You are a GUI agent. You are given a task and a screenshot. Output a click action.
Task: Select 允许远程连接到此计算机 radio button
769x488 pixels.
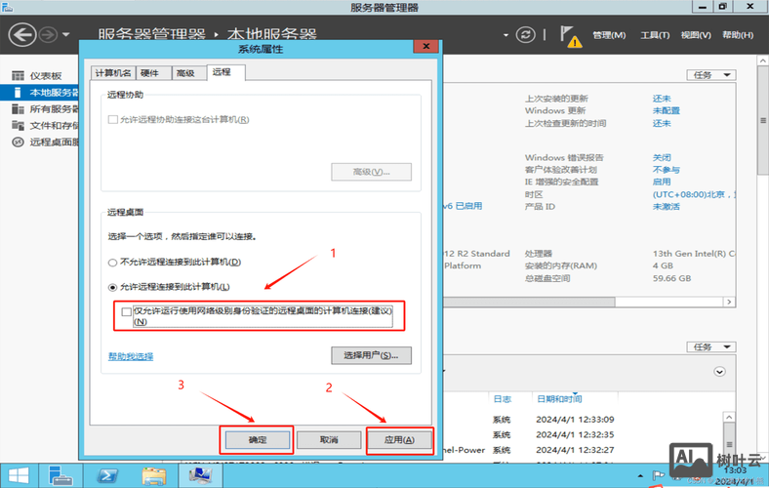coord(112,287)
